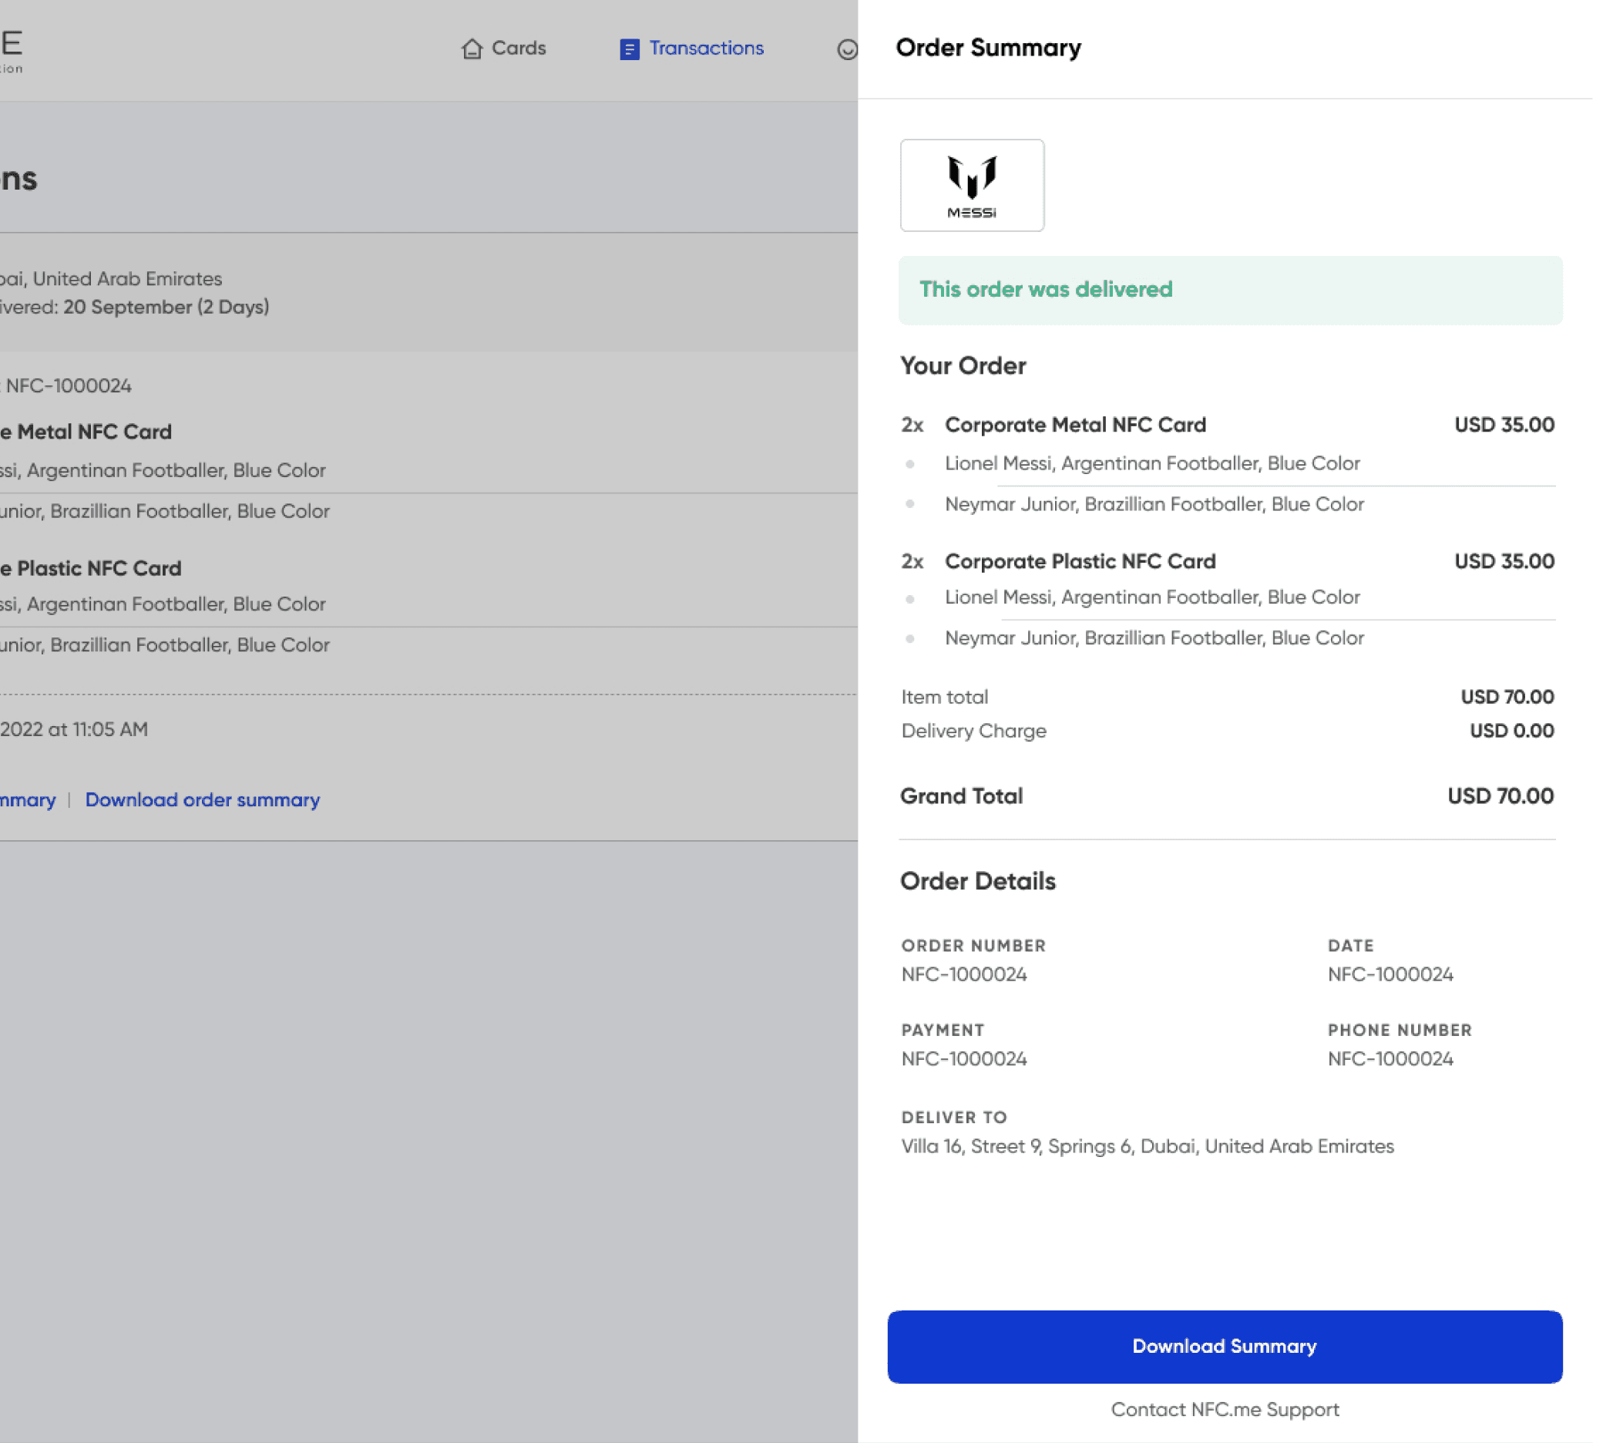Click the Neymar Junior line under Metal card
This screenshot has width=1603, height=1443.
[1154, 504]
